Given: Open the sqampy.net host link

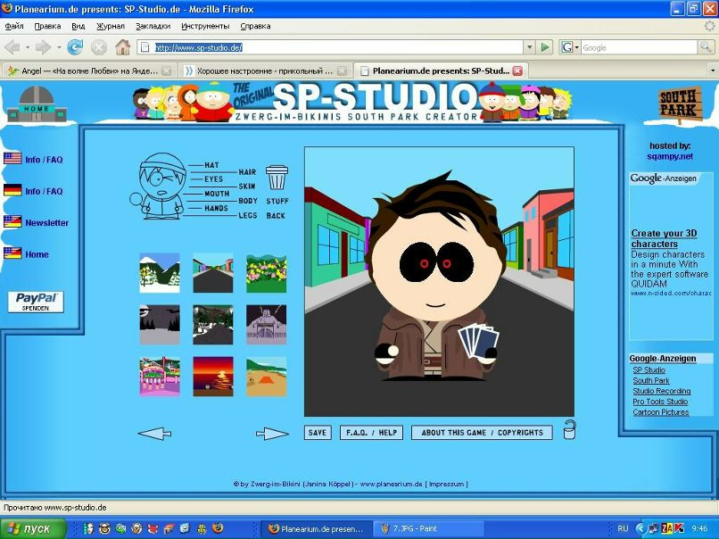Looking at the screenshot, I should coord(669,156).
